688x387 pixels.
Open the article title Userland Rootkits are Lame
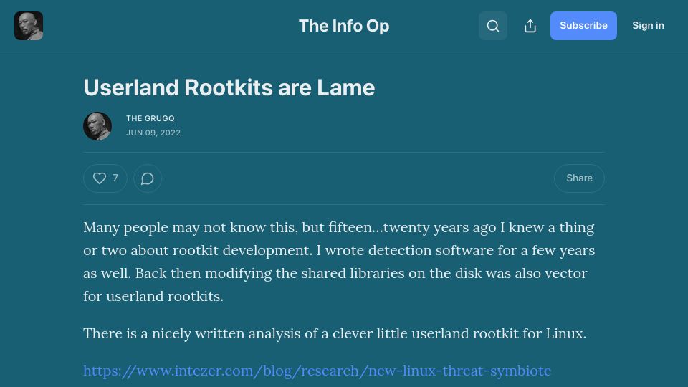[x=229, y=87]
